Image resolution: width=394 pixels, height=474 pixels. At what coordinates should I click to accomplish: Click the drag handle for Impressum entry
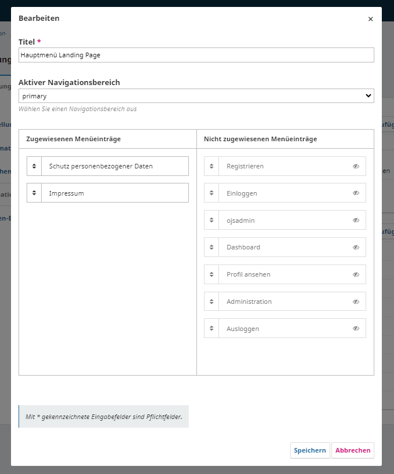tap(34, 193)
